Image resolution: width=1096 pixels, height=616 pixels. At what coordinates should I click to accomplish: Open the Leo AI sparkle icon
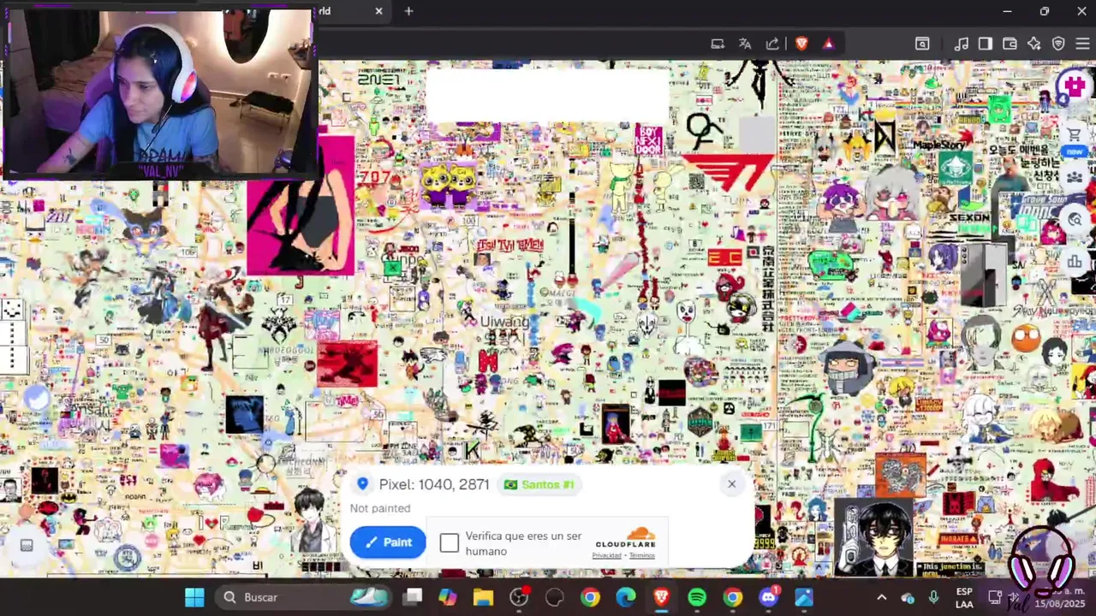(1034, 44)
